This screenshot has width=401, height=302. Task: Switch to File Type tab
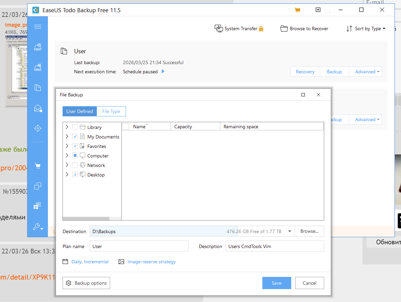111,111
